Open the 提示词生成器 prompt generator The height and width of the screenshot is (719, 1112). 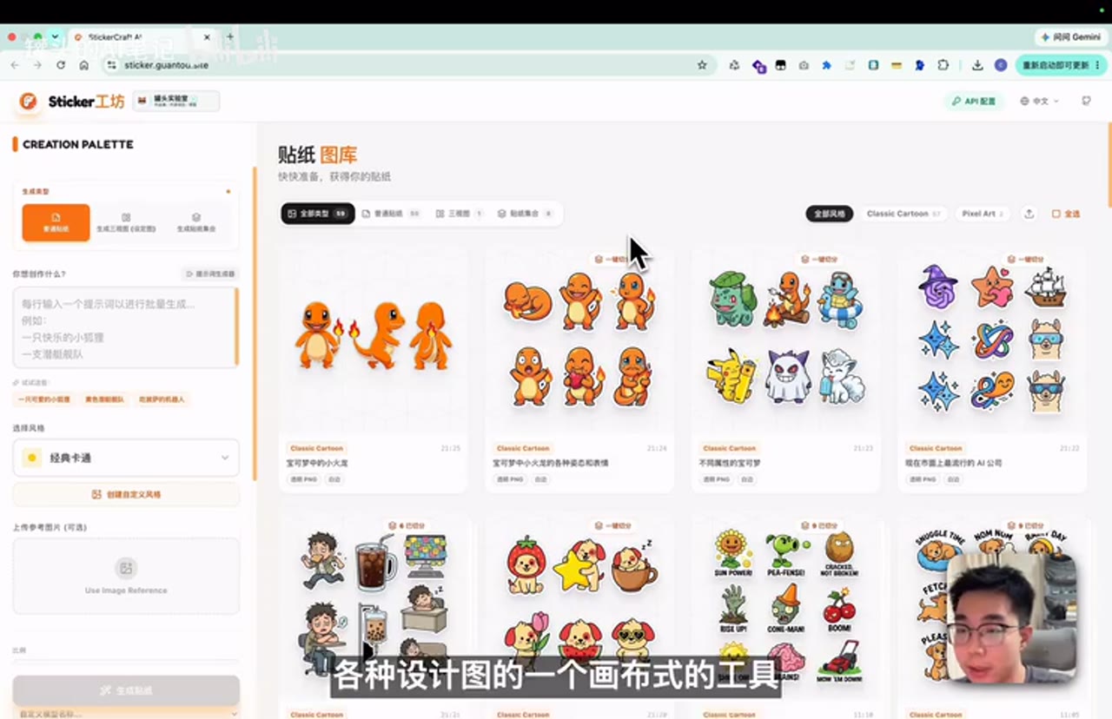(210, 274)
